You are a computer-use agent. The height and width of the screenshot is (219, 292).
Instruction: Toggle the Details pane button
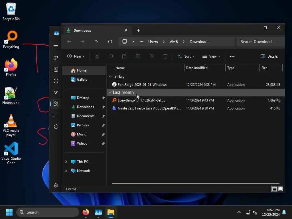pos(269,56)
